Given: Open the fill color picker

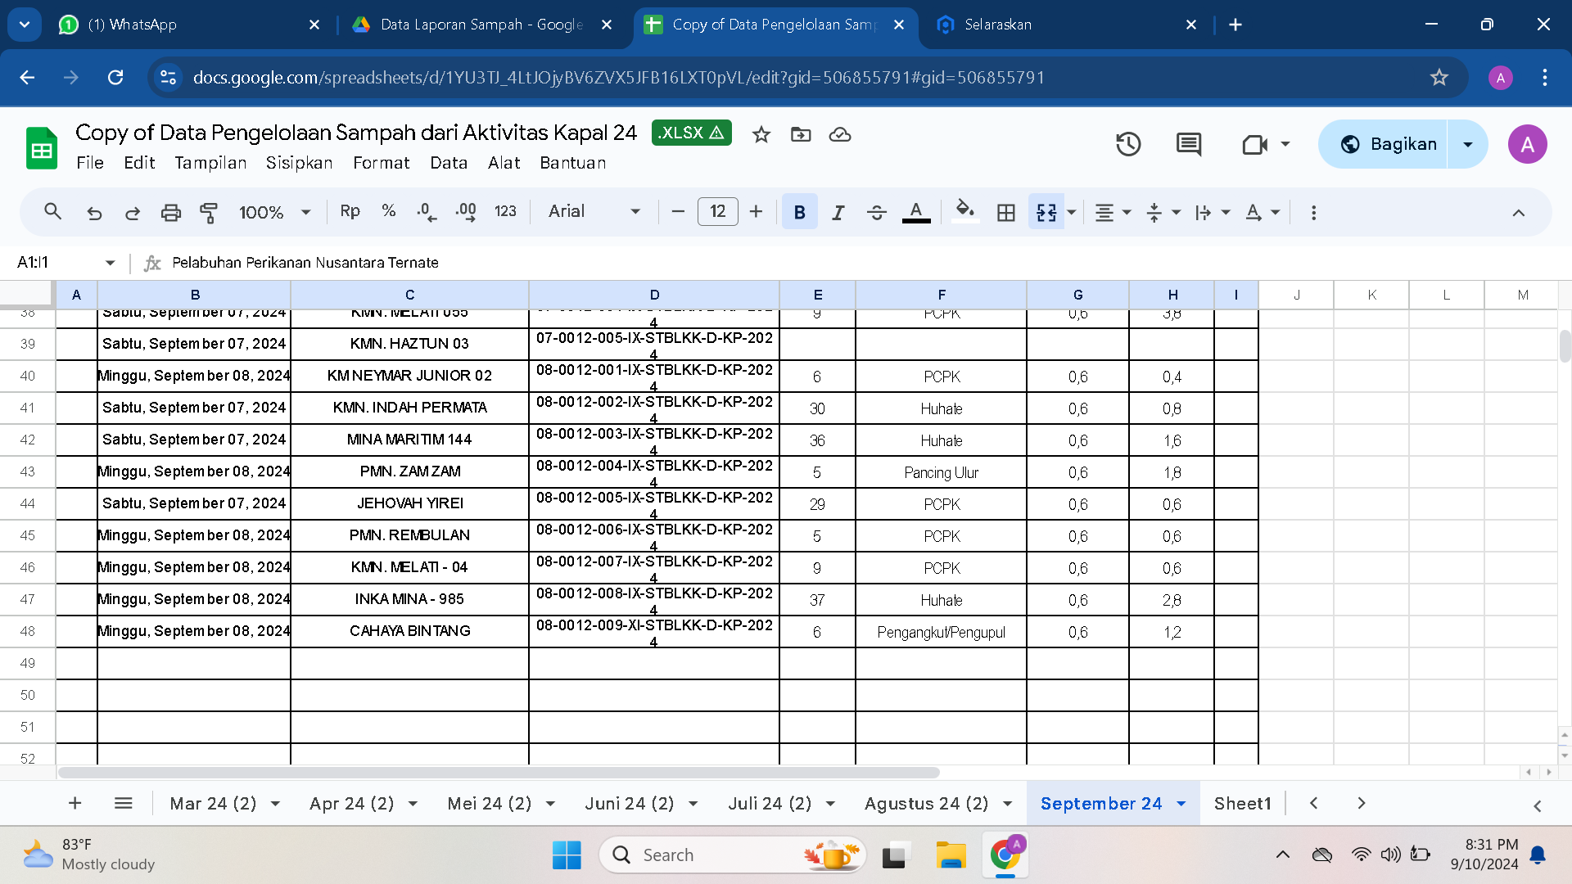Looking at the screenshot, I should (965, 211).
